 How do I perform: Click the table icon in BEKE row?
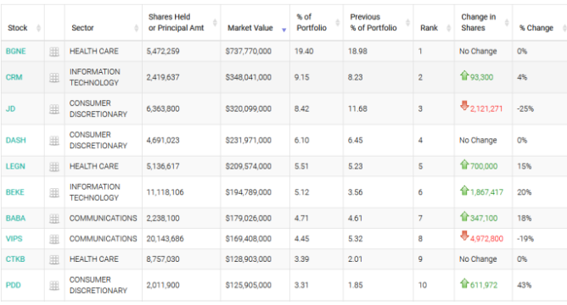(54, 192)
